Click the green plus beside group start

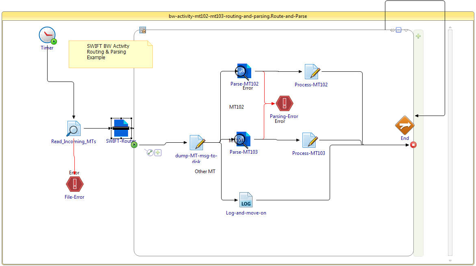click(x=158, y=153)
